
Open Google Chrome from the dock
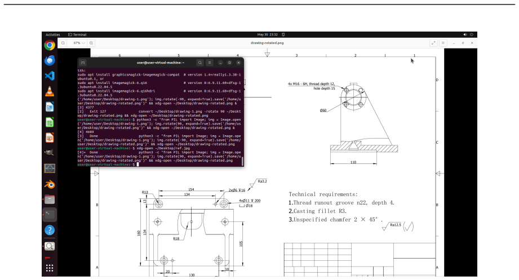(x=50, y=45)
